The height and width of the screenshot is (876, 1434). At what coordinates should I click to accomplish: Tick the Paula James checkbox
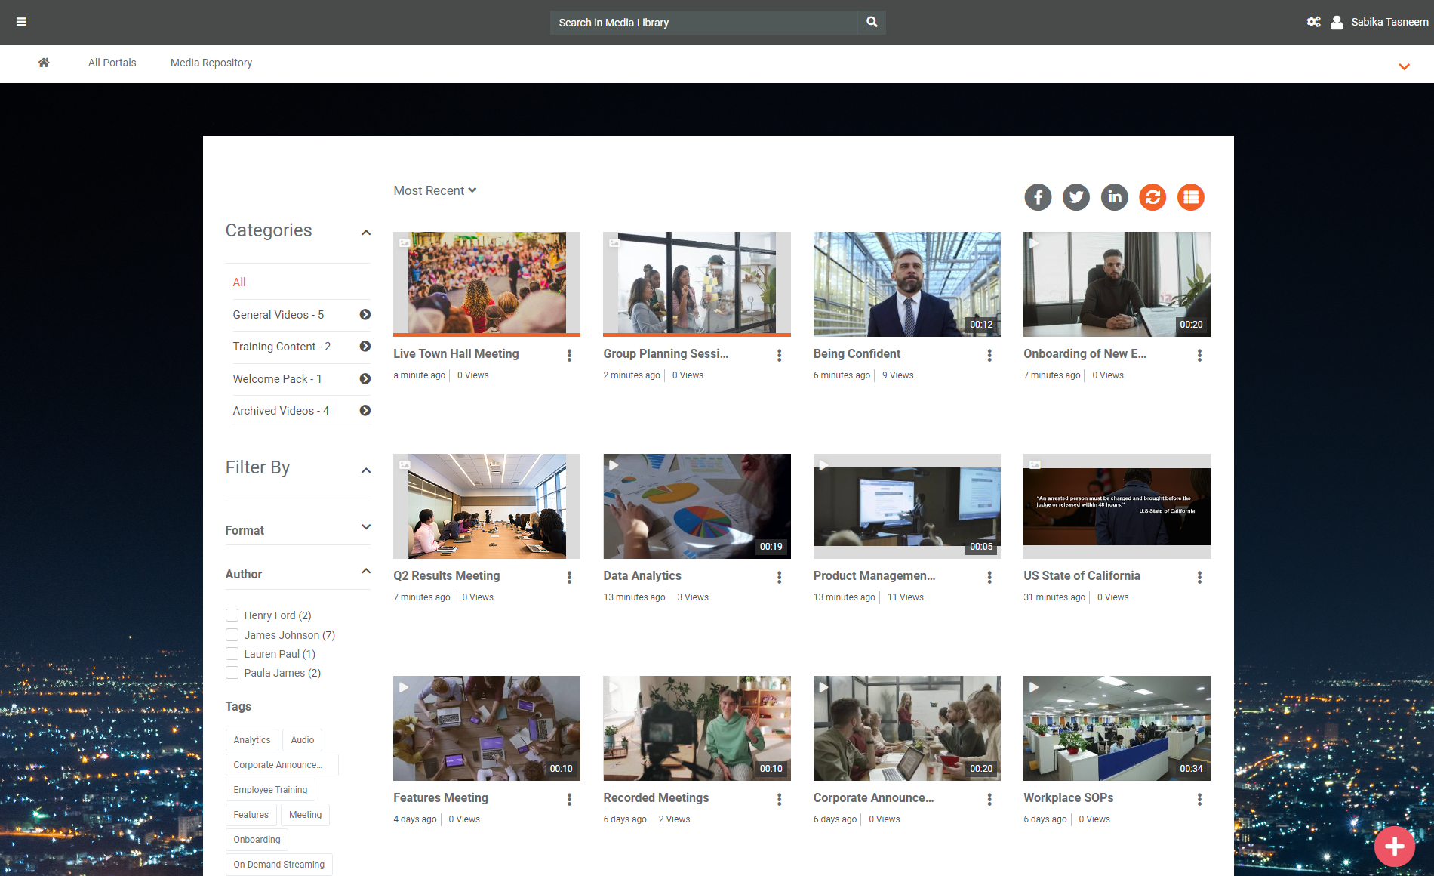[232, 673]
